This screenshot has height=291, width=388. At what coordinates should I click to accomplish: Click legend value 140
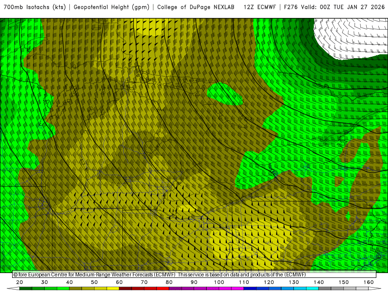[x=319, y=282]
